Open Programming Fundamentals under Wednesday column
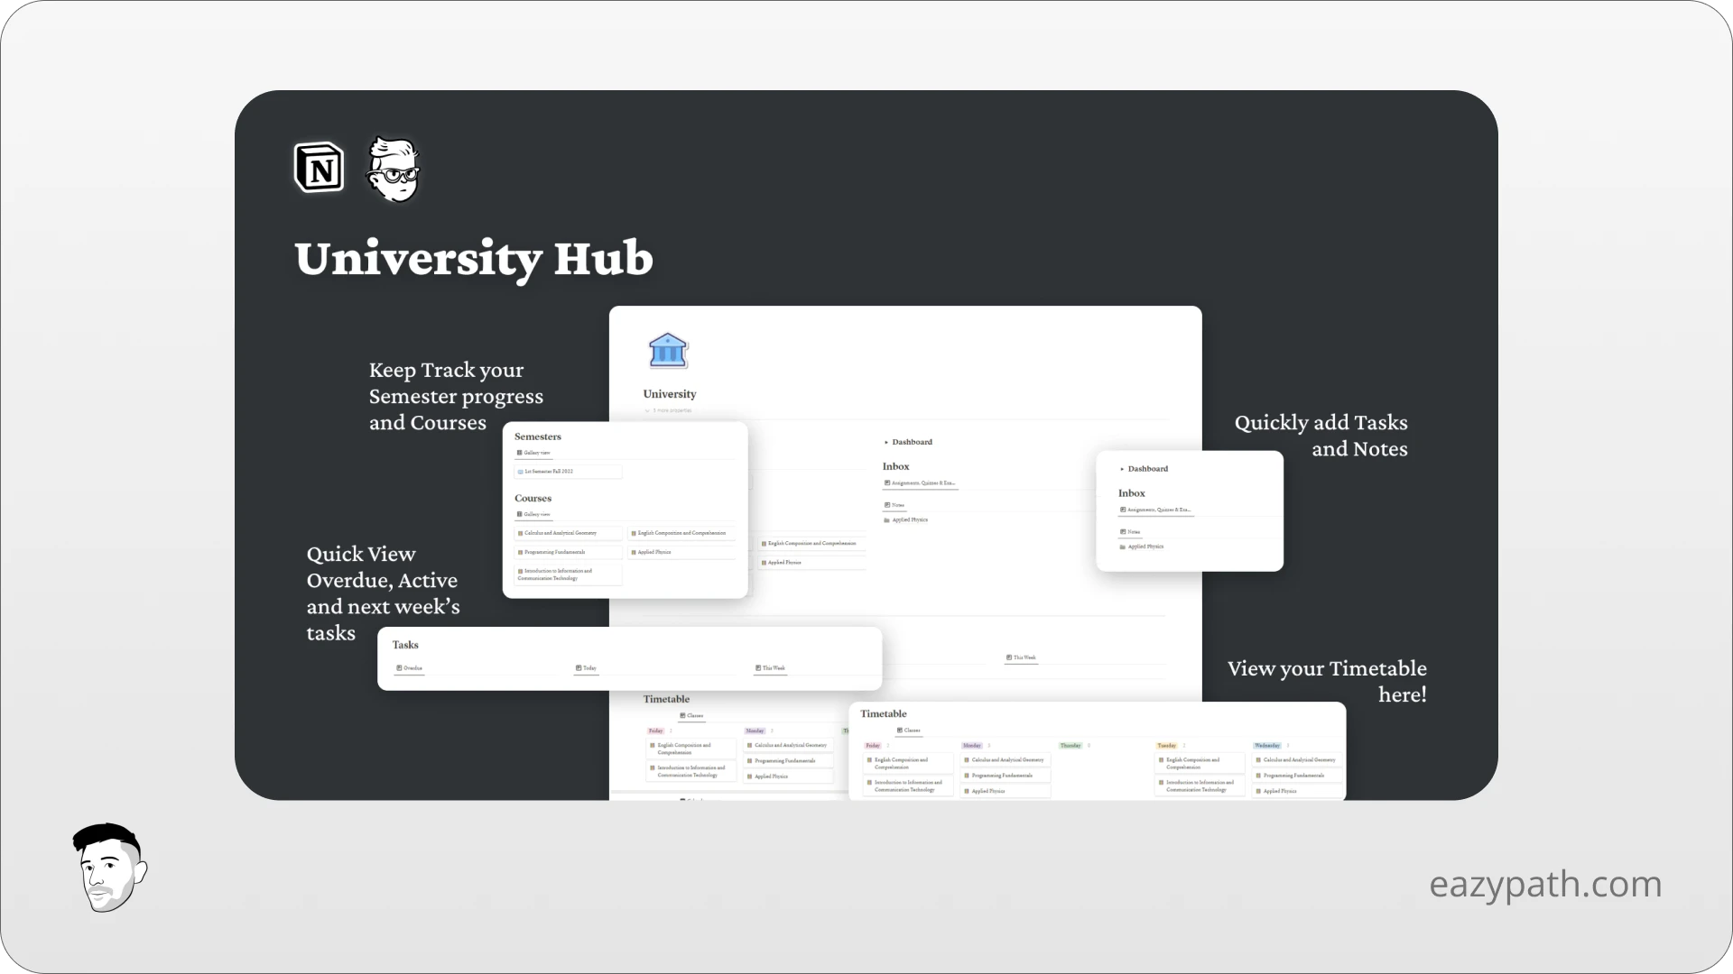1733x974 pixels. 1297,776
